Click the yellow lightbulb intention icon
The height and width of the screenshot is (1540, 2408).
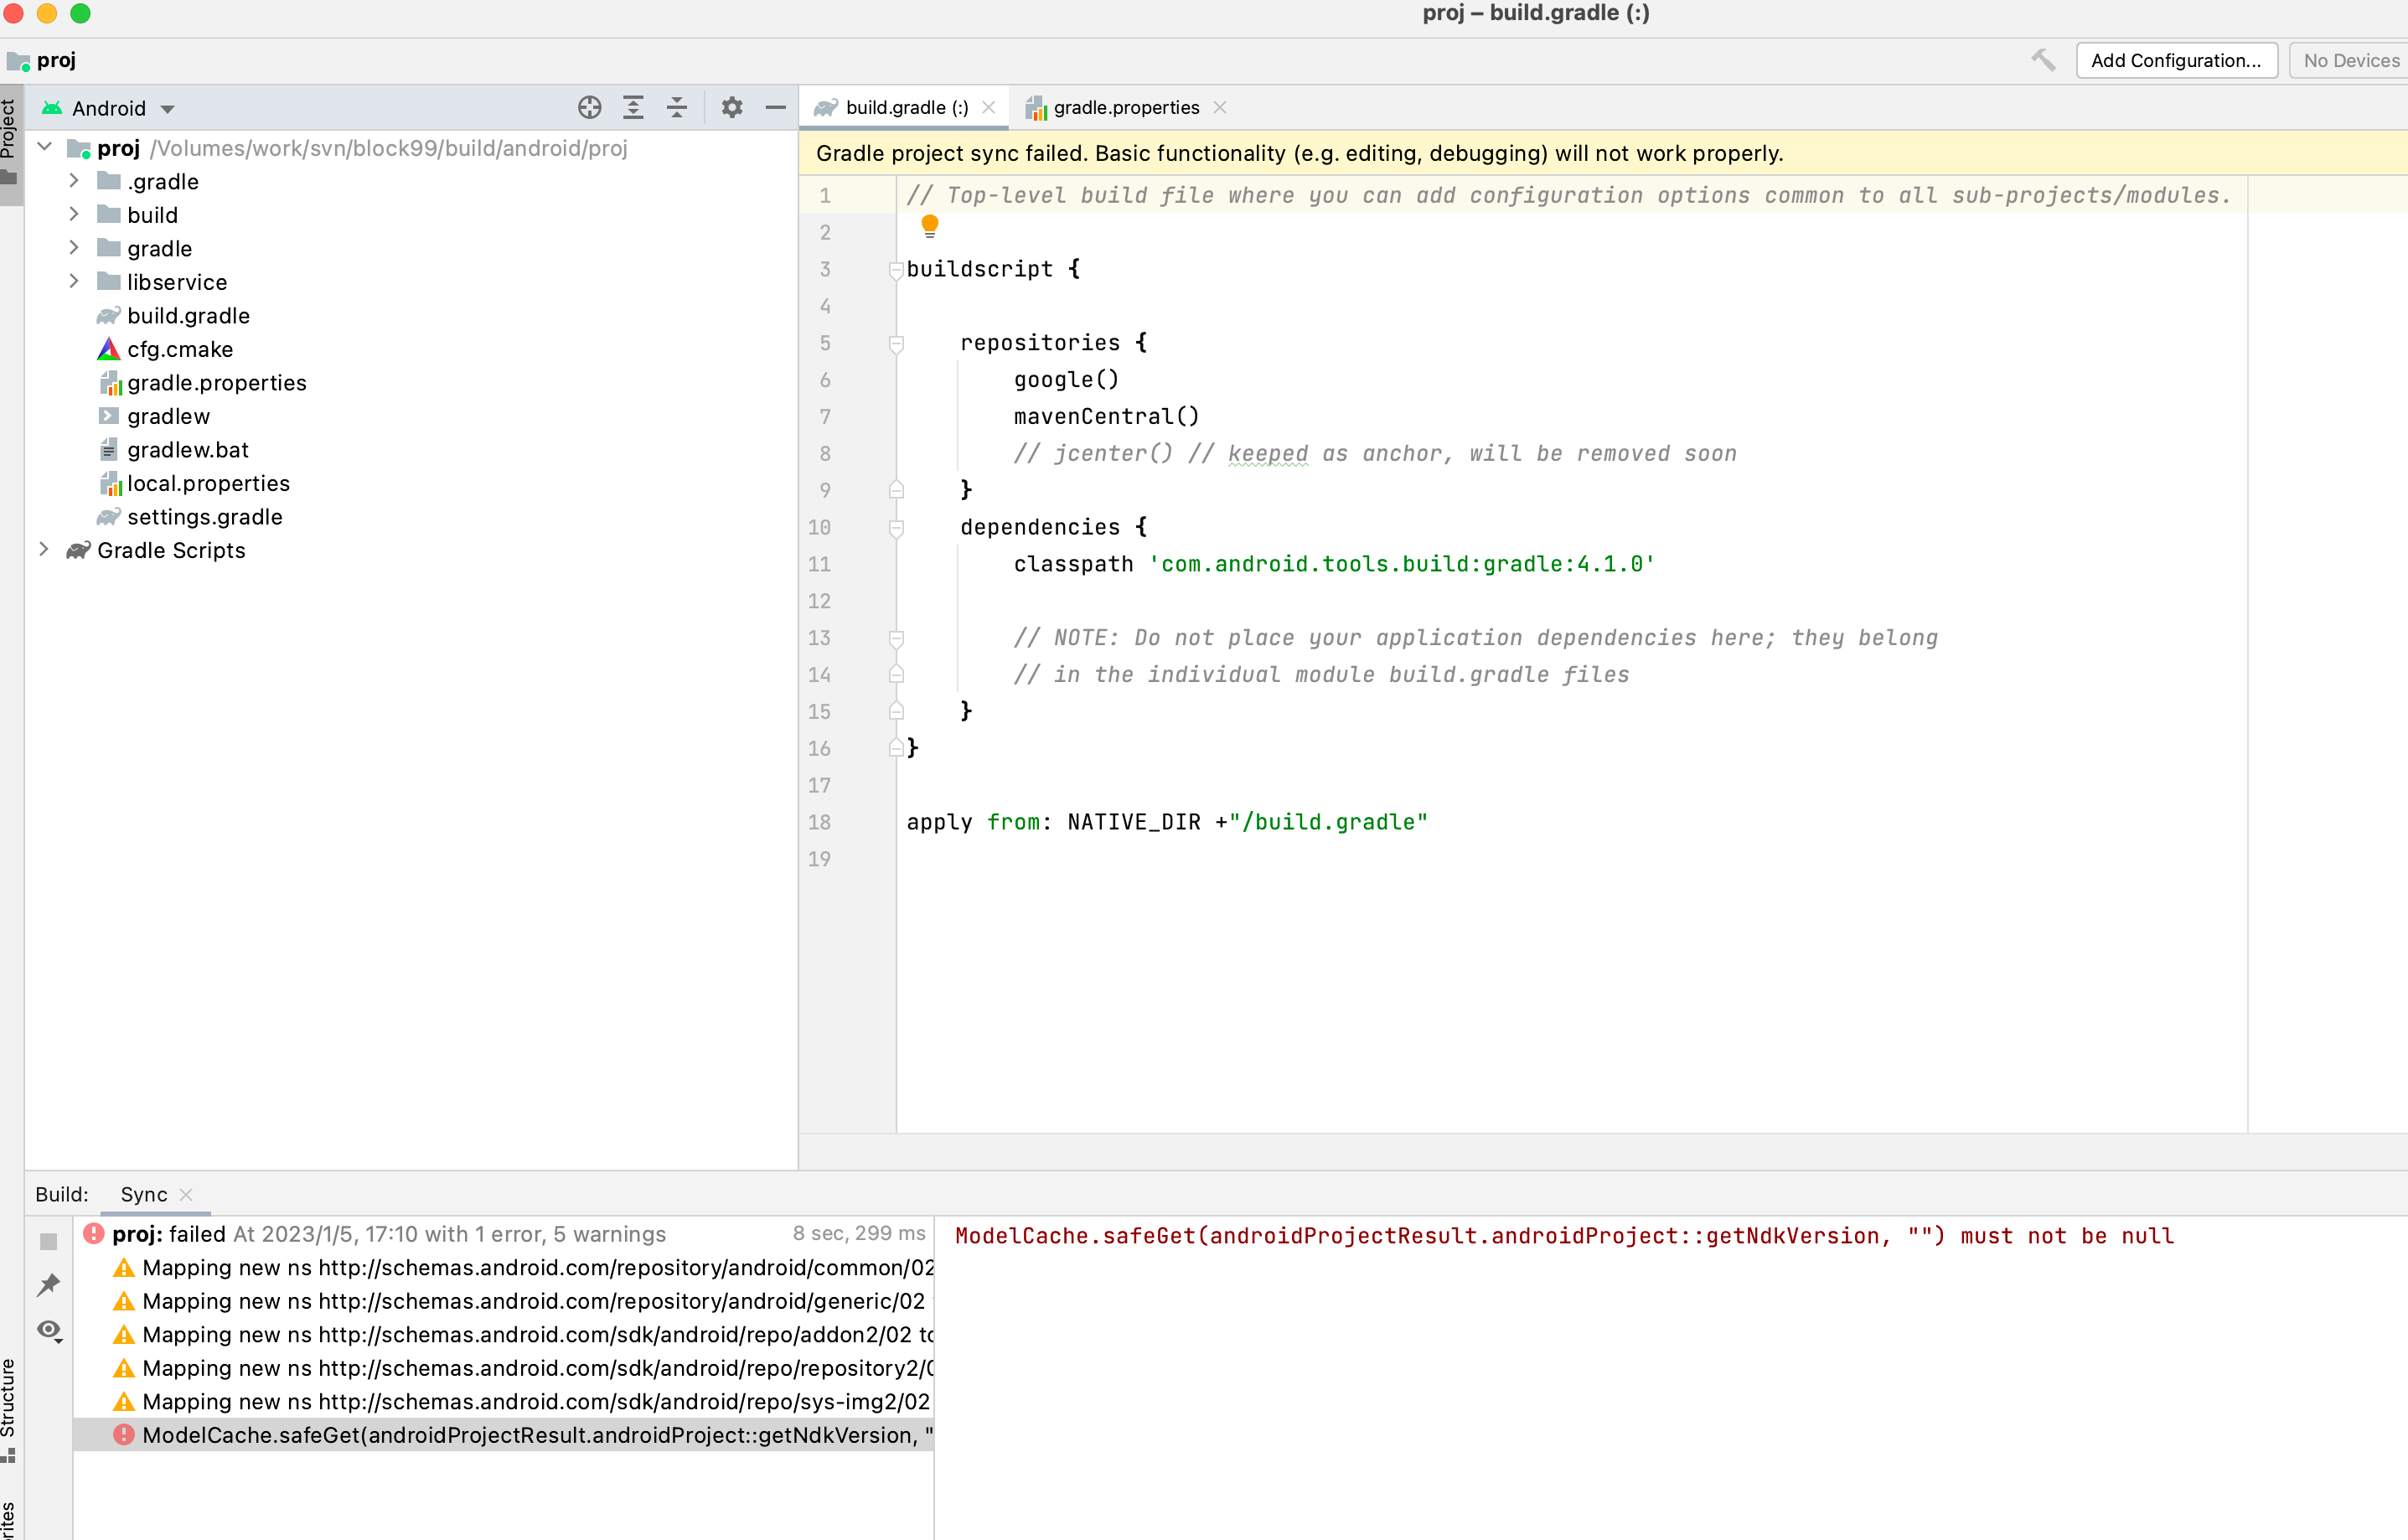[x=929, y=225]
